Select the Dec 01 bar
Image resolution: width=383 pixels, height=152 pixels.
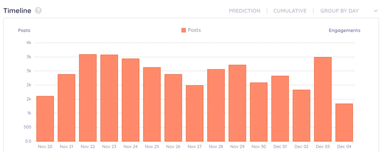(x=280, y=109)
